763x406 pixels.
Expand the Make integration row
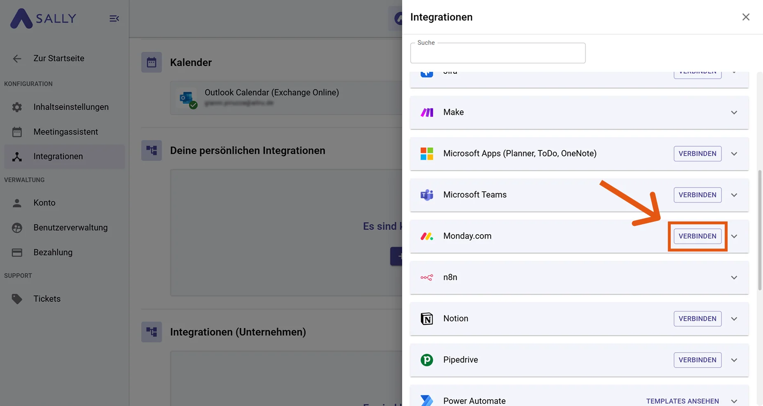(x=734, y=113)
